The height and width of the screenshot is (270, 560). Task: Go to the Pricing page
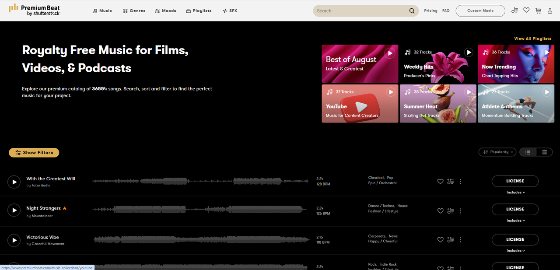click(x=430, y=11)
